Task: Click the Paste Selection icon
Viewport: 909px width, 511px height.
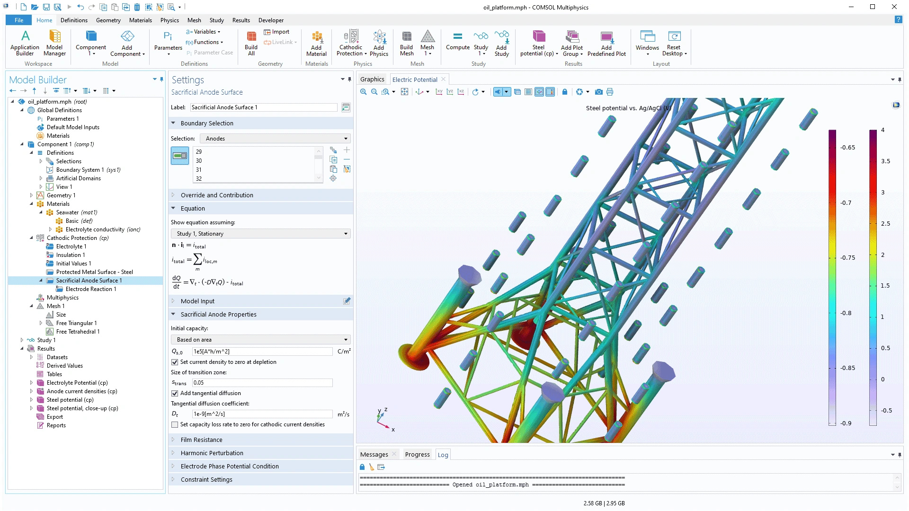Action: pos(333,169)
